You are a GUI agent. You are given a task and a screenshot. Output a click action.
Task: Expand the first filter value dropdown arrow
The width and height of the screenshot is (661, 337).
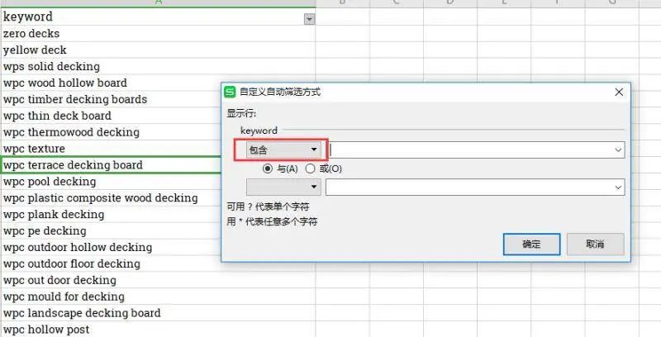click(x=618, y=150)
